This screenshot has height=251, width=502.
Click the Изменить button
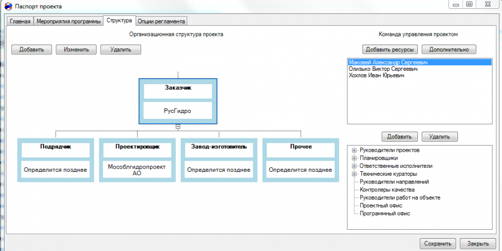pyautogui.click(x=76, y=50)
